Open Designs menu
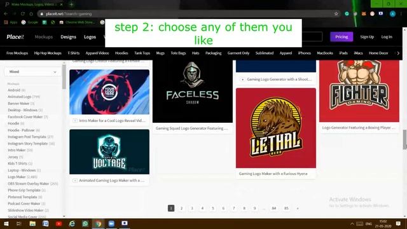The width and height of the screenshot is (407, 229). click(x=68, y=37)
